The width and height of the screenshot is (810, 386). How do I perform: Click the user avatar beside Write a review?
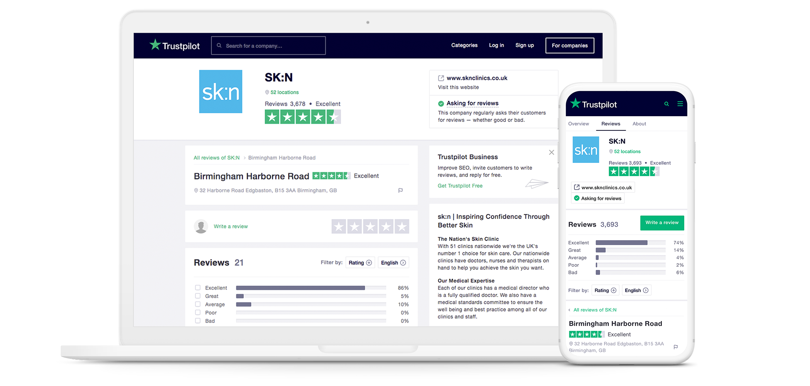(201, 227)
